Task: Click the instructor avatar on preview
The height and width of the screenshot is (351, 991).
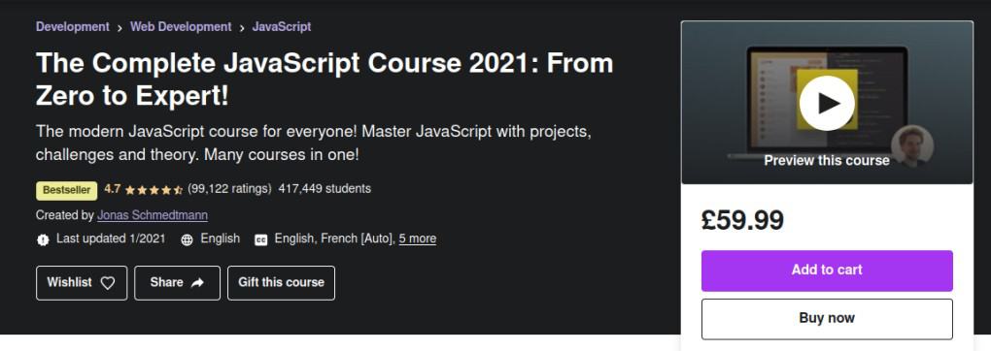Action: pos(912,145)
